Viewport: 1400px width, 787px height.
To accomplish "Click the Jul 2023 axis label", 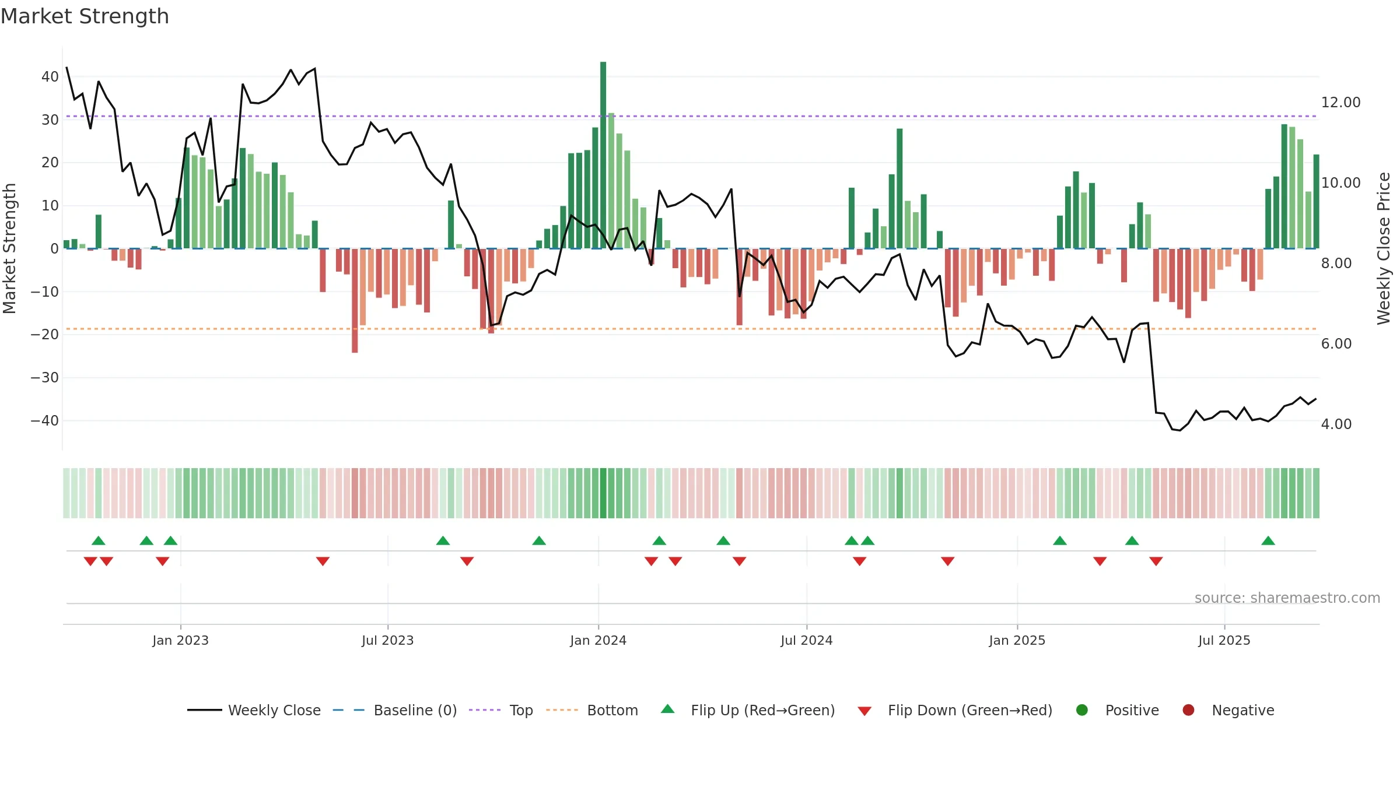I will pyautogui.click(x=387, y=640).
